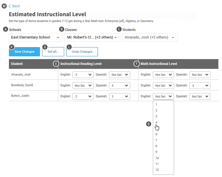Open the Schools dropdown
The width and height of the screenshot is (222, 177).
pos(35,37)
